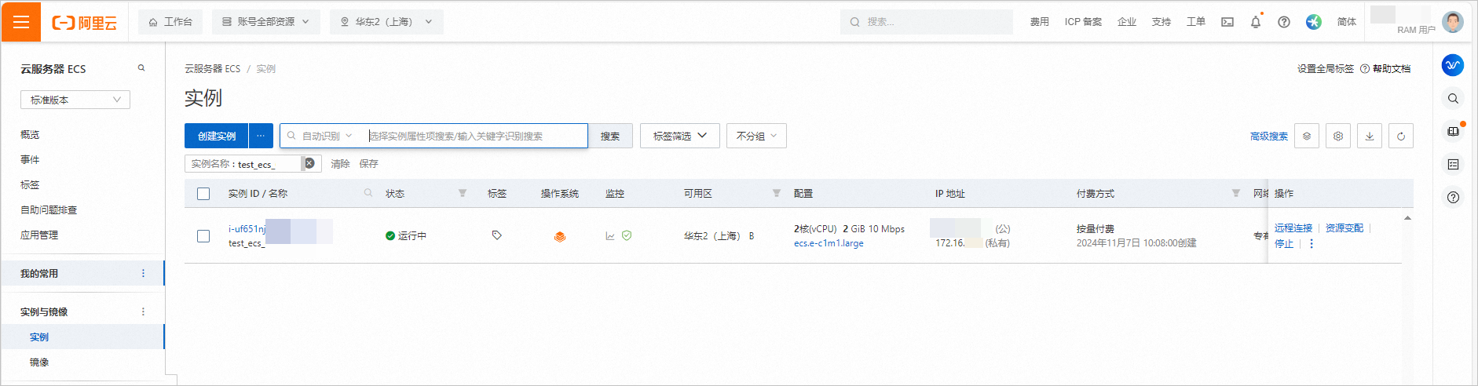
Task: Click the search icon in right sidebar
Action: (1453, 99)
